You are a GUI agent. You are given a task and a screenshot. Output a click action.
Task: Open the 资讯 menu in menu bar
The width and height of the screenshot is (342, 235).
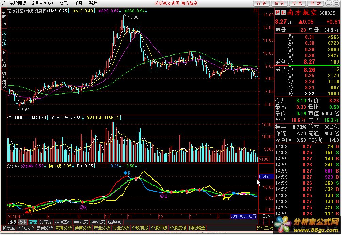[x=64, y=3]
